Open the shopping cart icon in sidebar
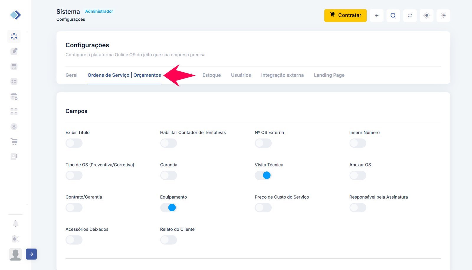 point(14,142)
